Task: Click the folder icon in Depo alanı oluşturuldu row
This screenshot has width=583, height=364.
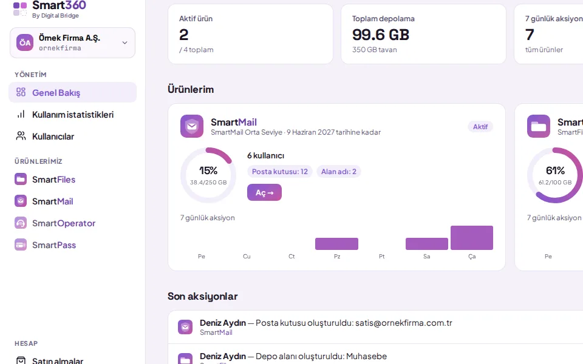Action: pyautogui.click(x=185, y=359)
